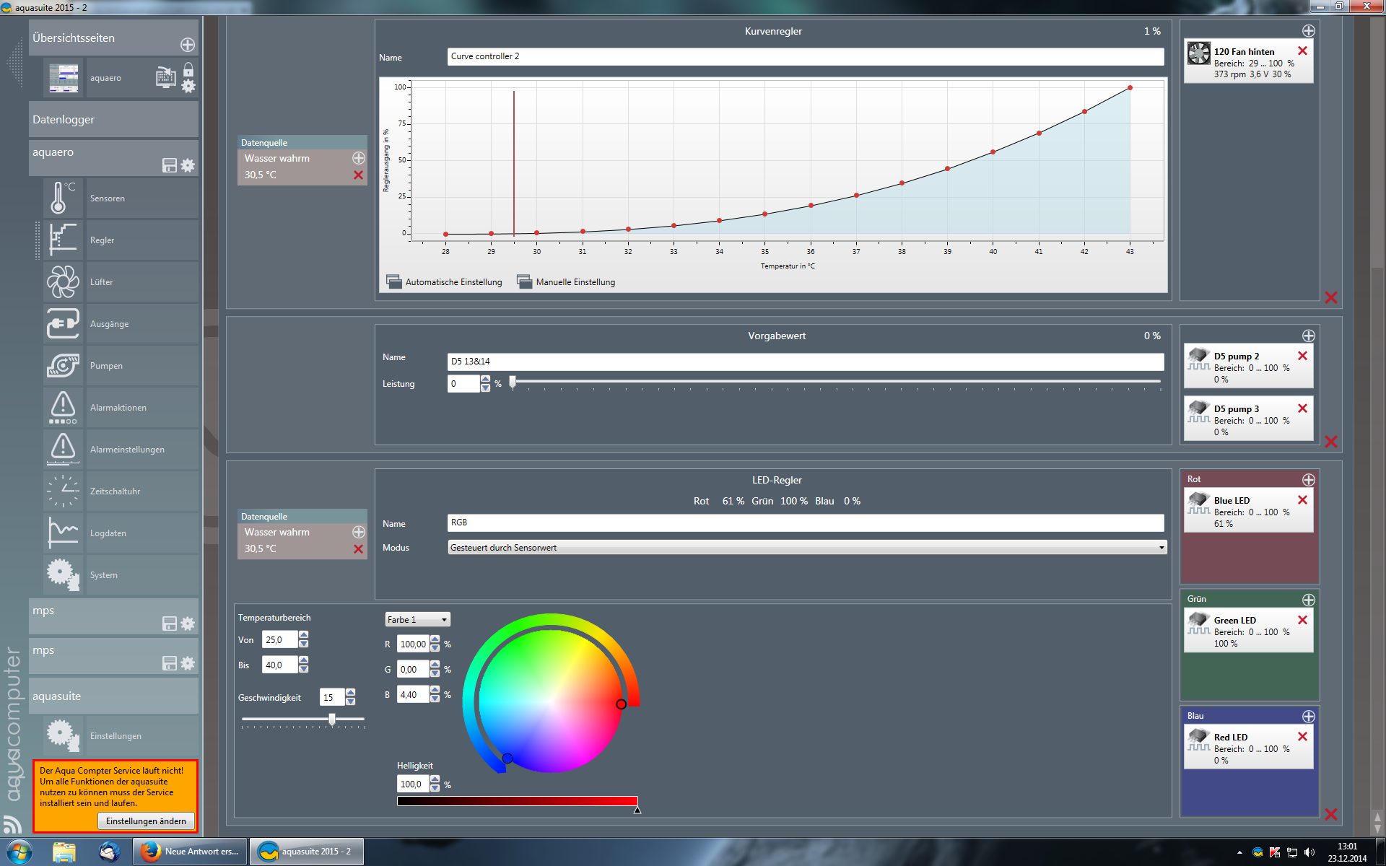Open the Logdaten chart icon

(x=62, y=533)
